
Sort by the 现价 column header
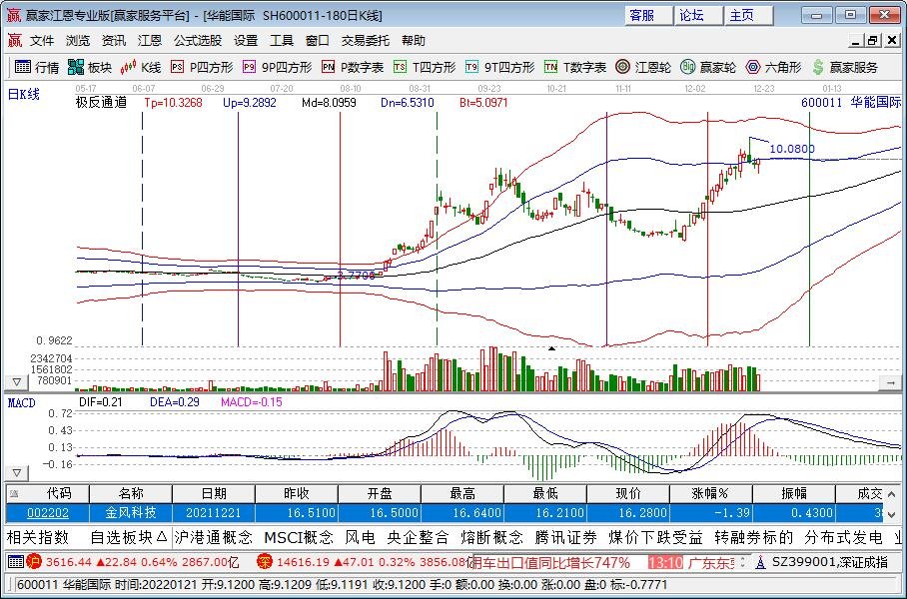[628, 493]
